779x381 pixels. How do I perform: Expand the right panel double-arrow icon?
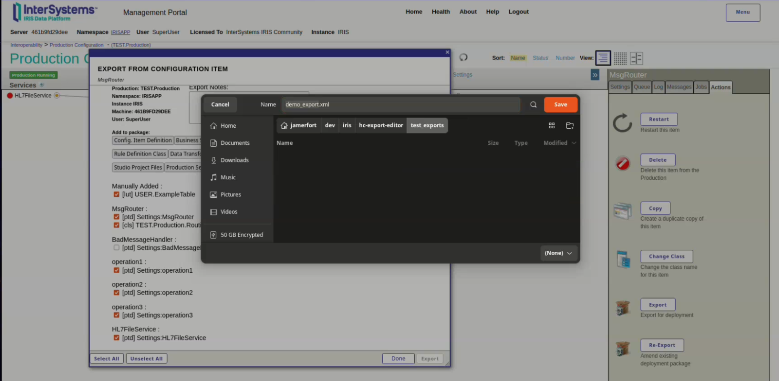[x=595, y=75]
